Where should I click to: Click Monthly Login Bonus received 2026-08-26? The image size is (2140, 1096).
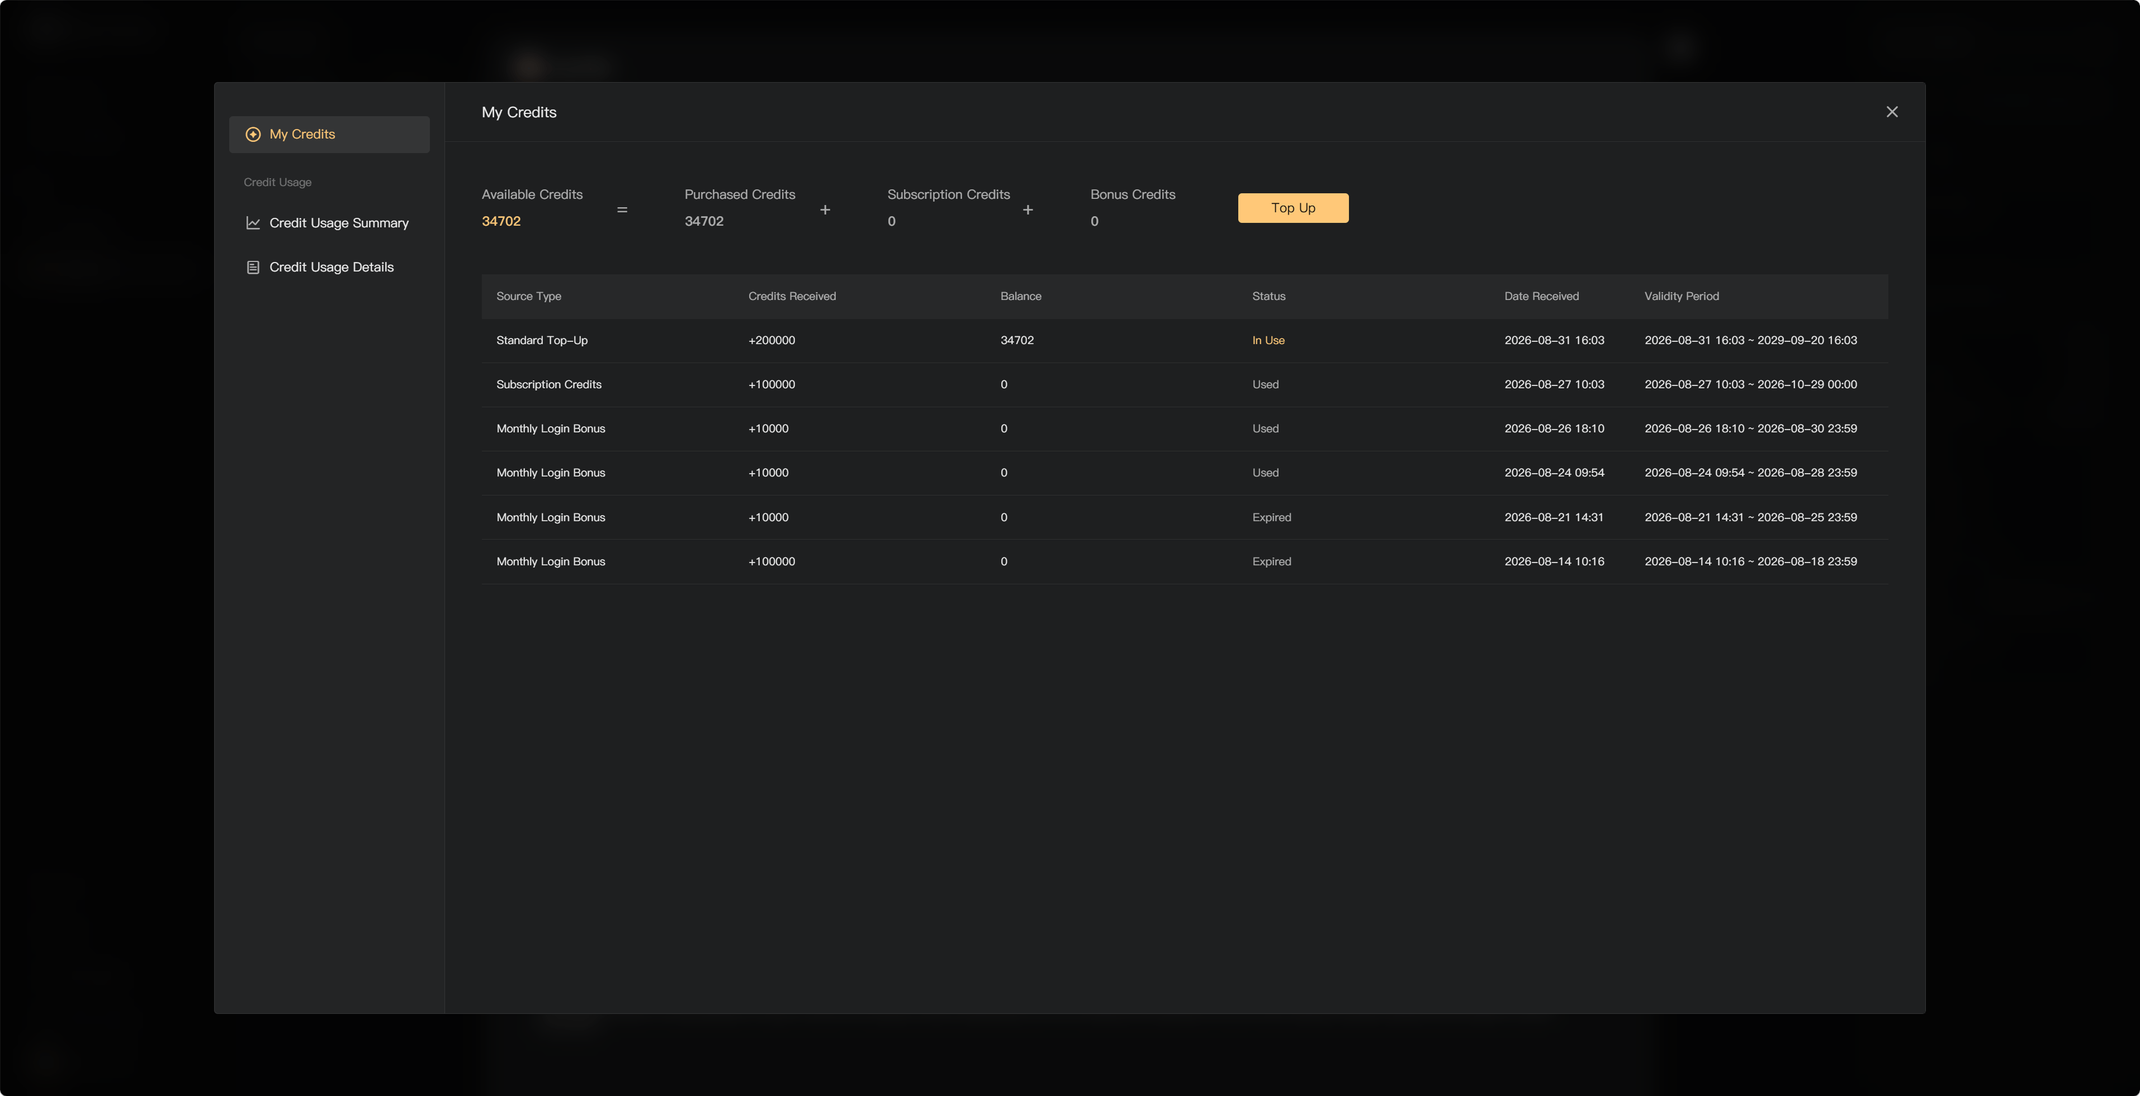(550, 429)
